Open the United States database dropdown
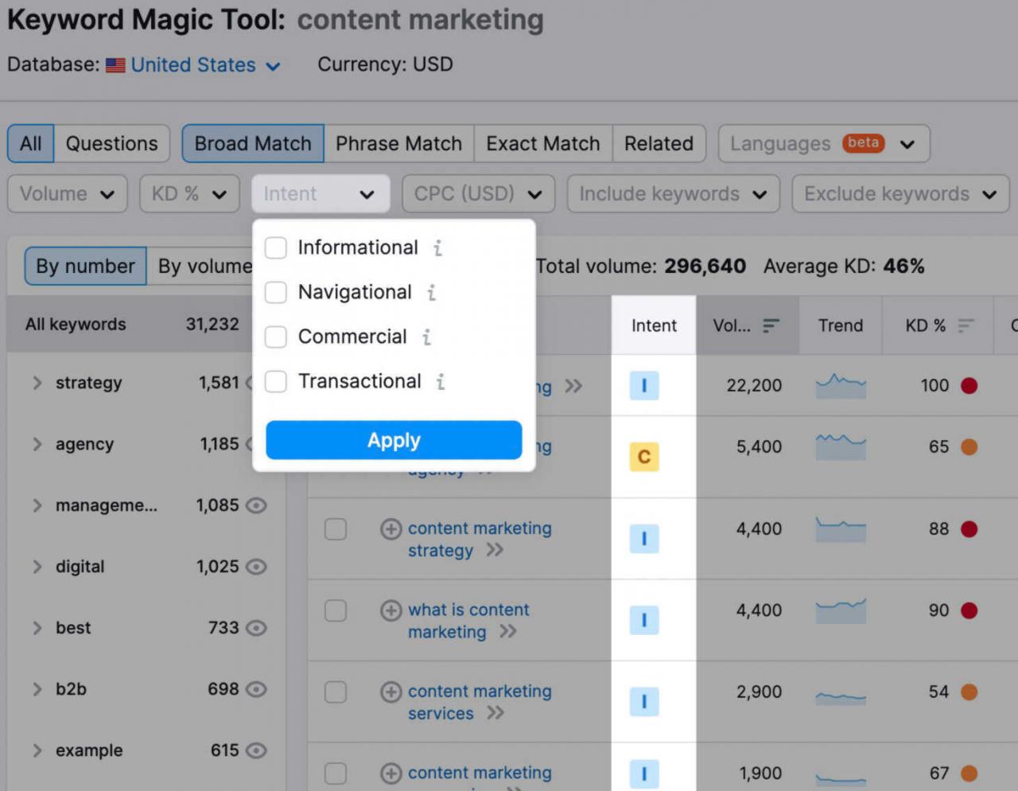The image size is (1018, 791). (x=193, y=65)
